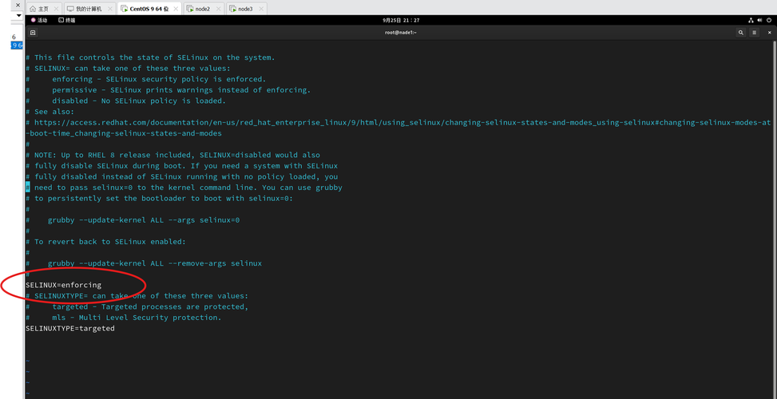777x399 pixels.
Task: Close the 我的计算机 tab
Action: coord(109,9)
